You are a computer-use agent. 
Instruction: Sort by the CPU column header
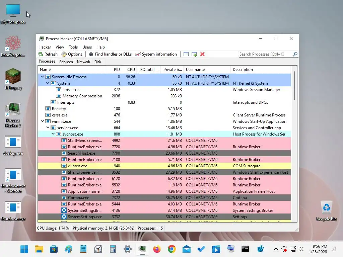point(129,70)
